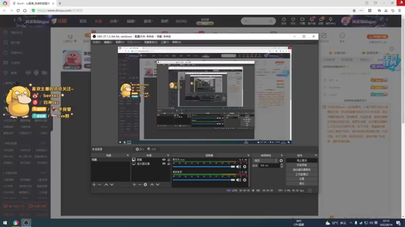
Task: Remove scene using the minus icon in Scenes panel
Action: [99, 185]
